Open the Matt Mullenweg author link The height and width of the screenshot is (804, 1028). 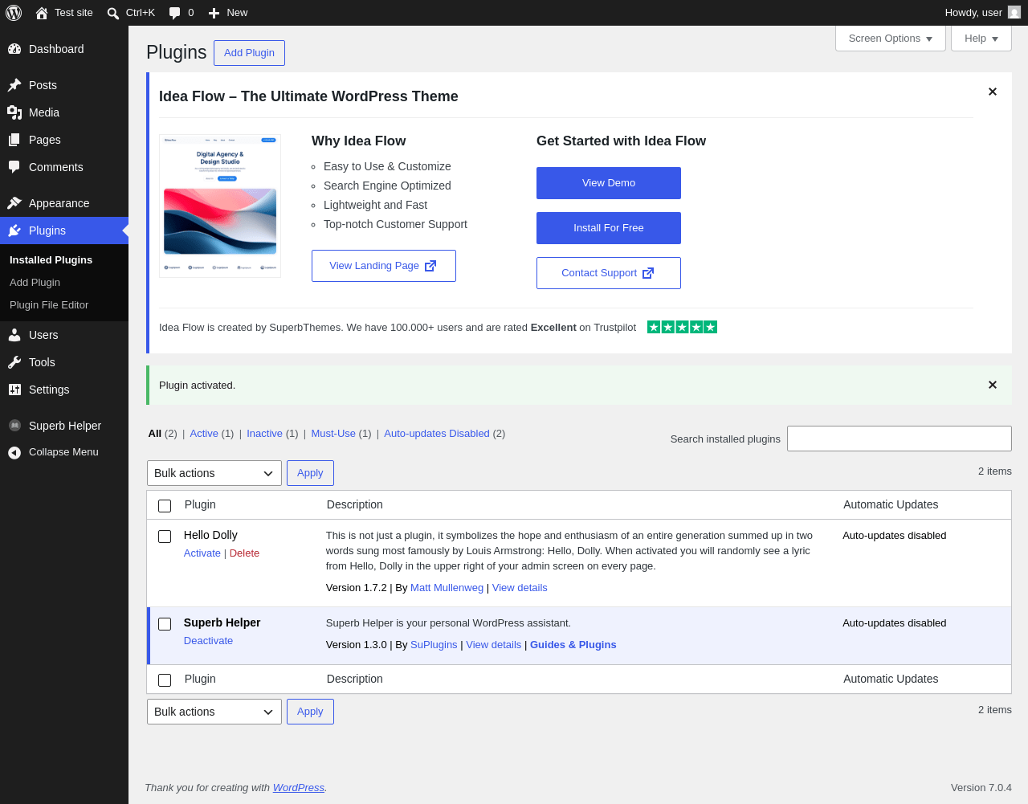tap(447, 588)
